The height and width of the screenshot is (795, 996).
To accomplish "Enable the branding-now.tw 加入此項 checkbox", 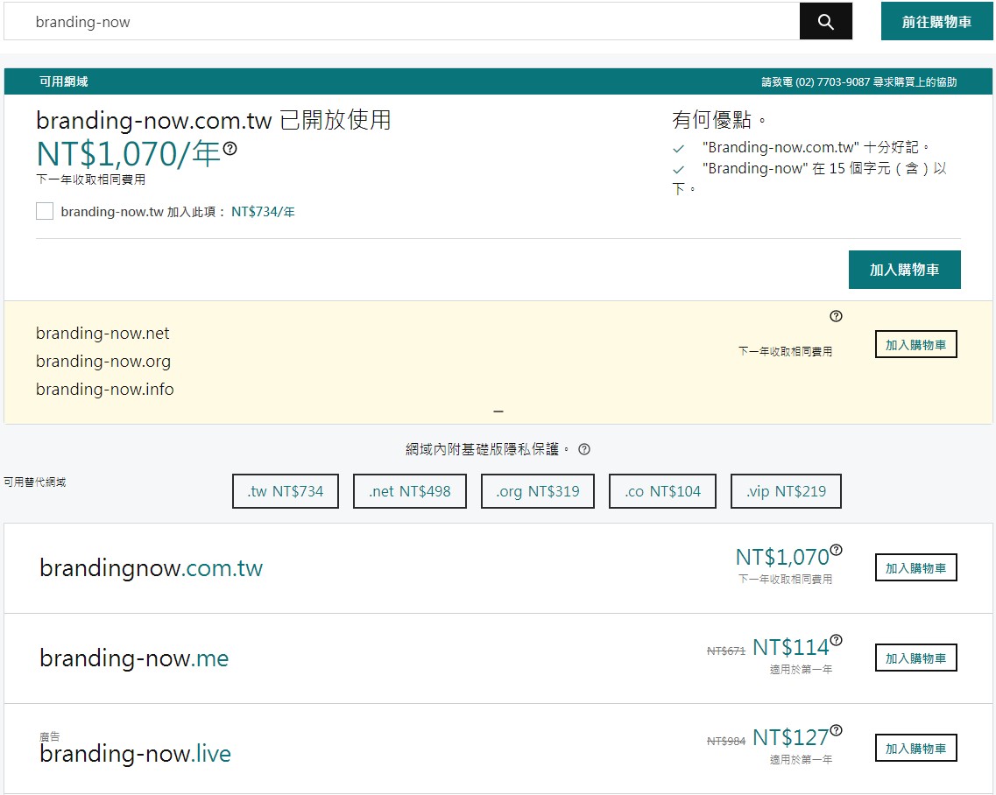I will 45,210.
